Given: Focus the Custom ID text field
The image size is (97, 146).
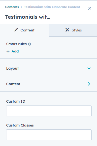Looking at the screenshot, I should (x=49, y=111).
